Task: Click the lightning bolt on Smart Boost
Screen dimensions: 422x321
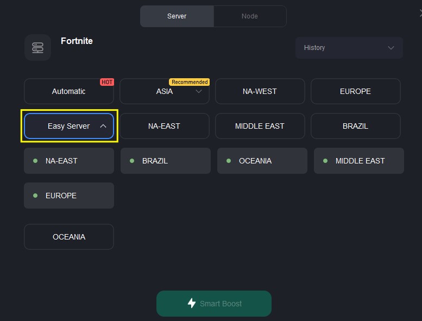Action: tap(191, 303)
